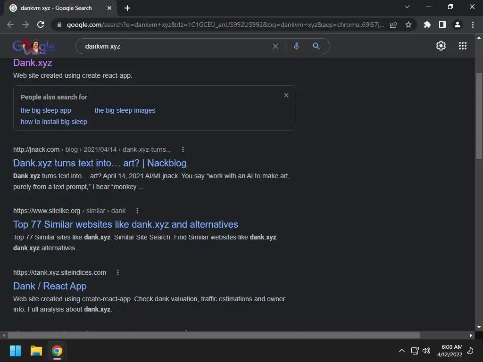Search for 'the big sleep images'
This screenshot has width=483, height=362.
point(125,110)
